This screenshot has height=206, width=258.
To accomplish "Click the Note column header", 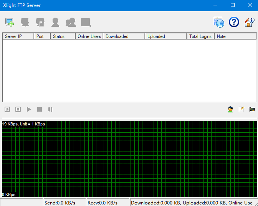I will pos(235,36).
